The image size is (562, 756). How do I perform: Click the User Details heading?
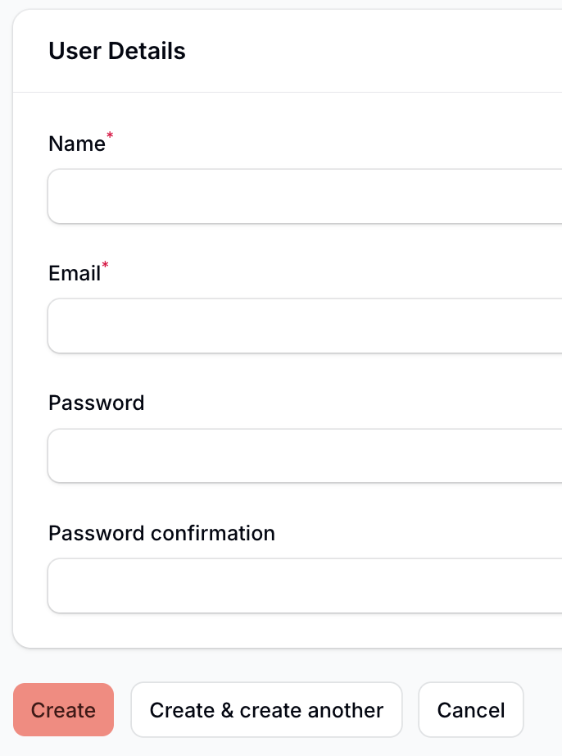coord(117,52)
